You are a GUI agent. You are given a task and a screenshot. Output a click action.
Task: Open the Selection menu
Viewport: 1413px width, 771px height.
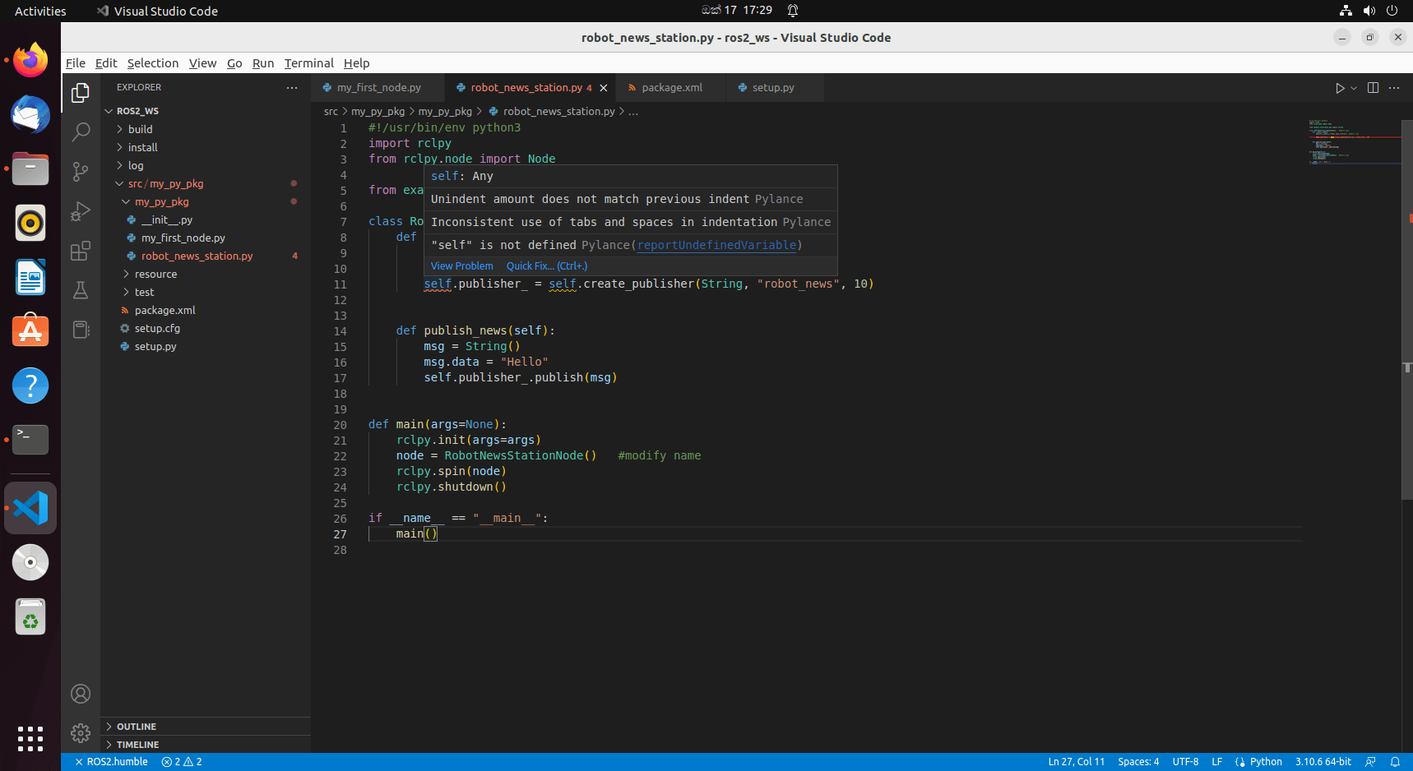[x=153, y=63]
